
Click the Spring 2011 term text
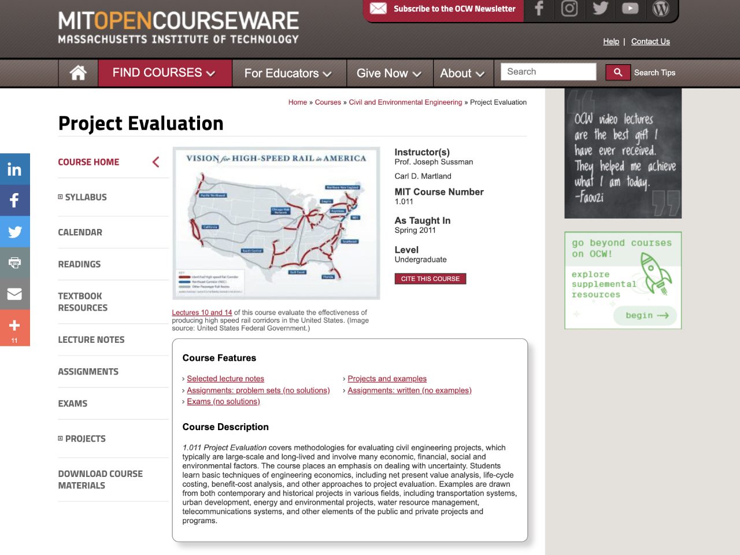415,230
